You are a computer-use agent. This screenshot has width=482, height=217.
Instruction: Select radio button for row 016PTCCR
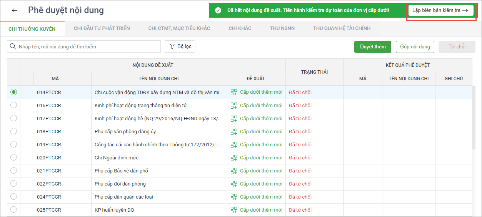tap(14, 105)
